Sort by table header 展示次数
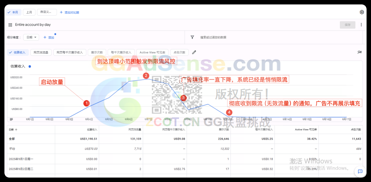This screenshot has width=371, height=182. (224, 129)
